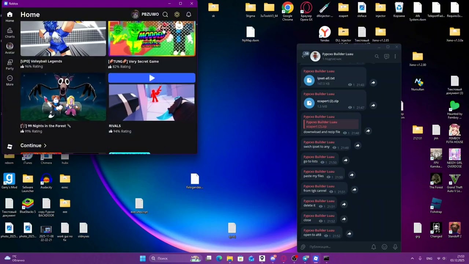
Task: Open the Telegram emoji picker
Action: click(384, 247)
